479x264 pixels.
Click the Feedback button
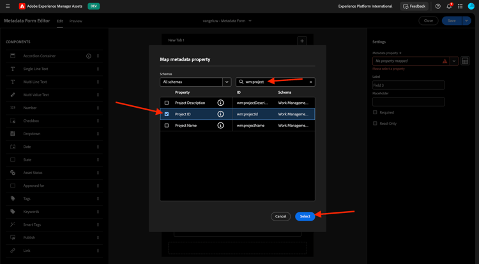414,6
